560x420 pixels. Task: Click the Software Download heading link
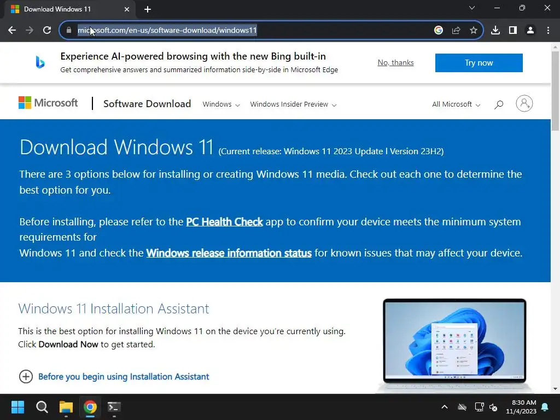click(147, 104)
